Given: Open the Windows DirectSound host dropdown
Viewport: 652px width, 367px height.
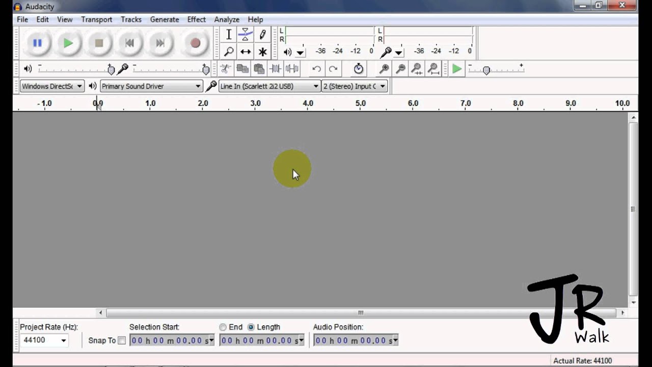Looking at the screenshot, I should tap(52, 86).
